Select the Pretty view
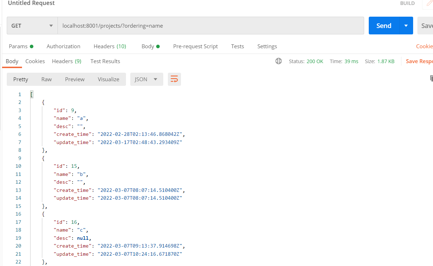Image resolution: width=433 pixels, height=266 pixels. point(21,79)
